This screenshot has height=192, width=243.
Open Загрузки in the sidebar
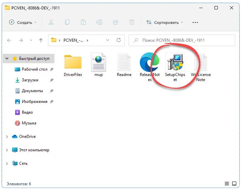[30, 80]
